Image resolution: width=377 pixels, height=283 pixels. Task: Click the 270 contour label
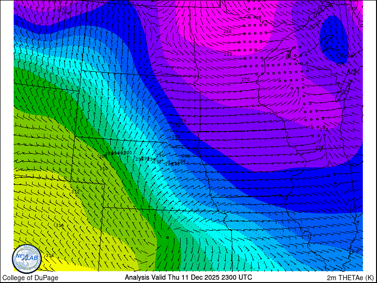246,79
